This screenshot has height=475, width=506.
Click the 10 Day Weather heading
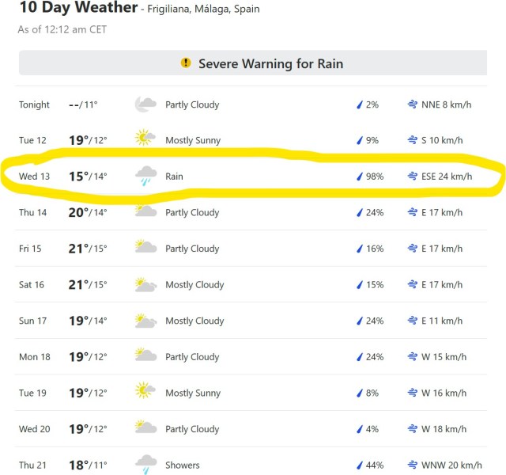(x=77, y=9)
